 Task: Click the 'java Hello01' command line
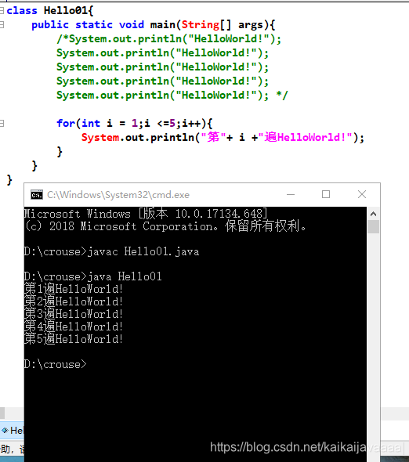[93, 276]
